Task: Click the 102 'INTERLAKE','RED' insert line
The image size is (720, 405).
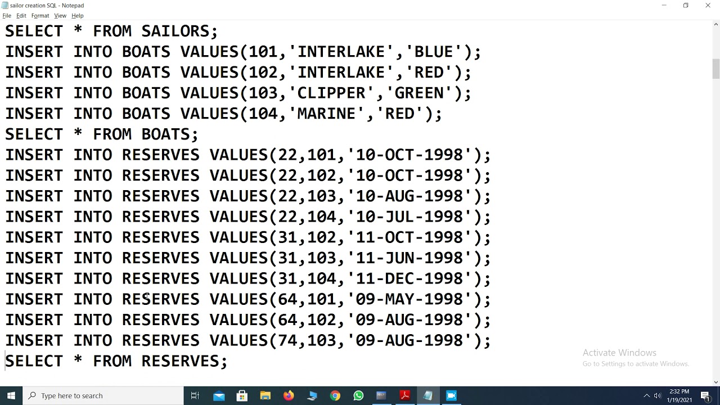Action: pos(238,73)
